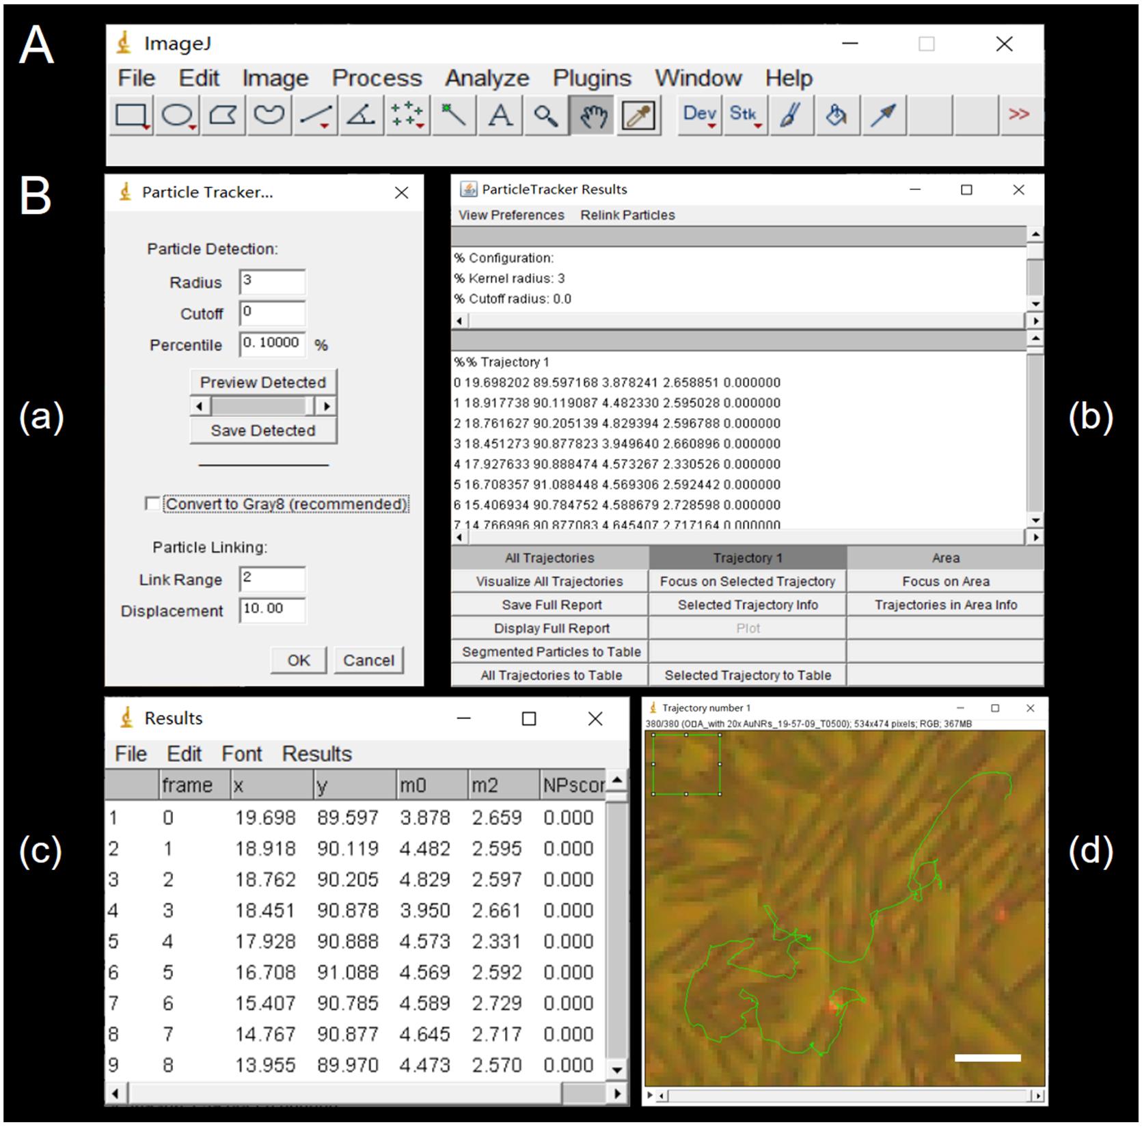Click the Displacement input field
The width and height of the screenshot is (1142, 1127).
tap(273, 610)
